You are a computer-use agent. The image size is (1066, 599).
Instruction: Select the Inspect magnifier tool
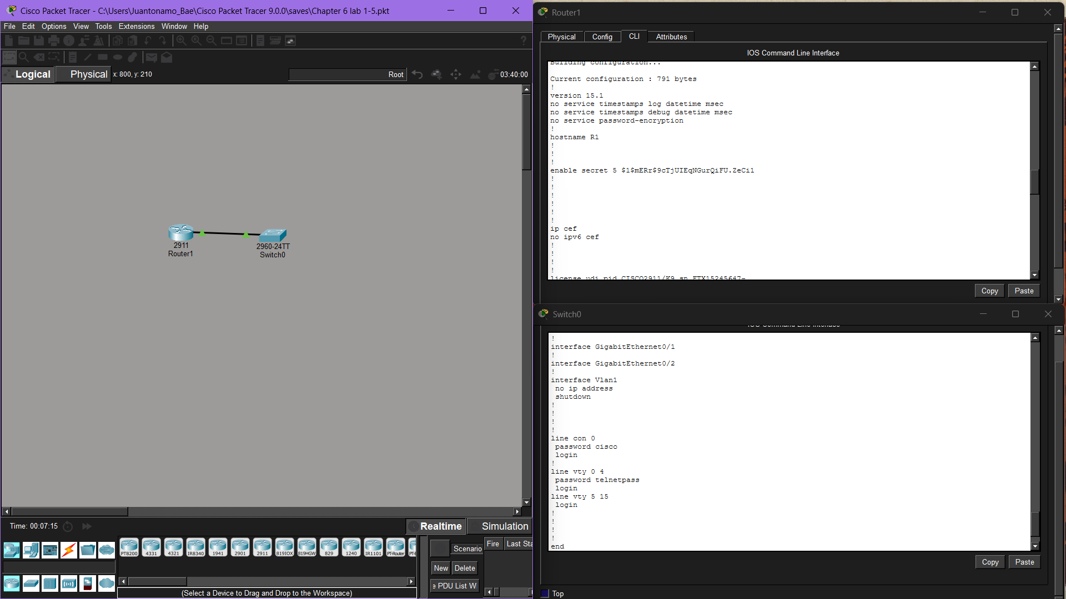point(24,57)
